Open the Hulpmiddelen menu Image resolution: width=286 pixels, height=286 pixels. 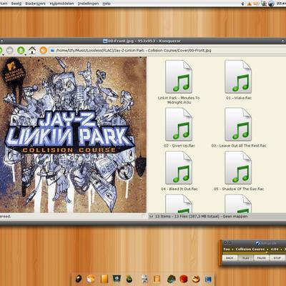pyautogui.click(x=61, y=4)
